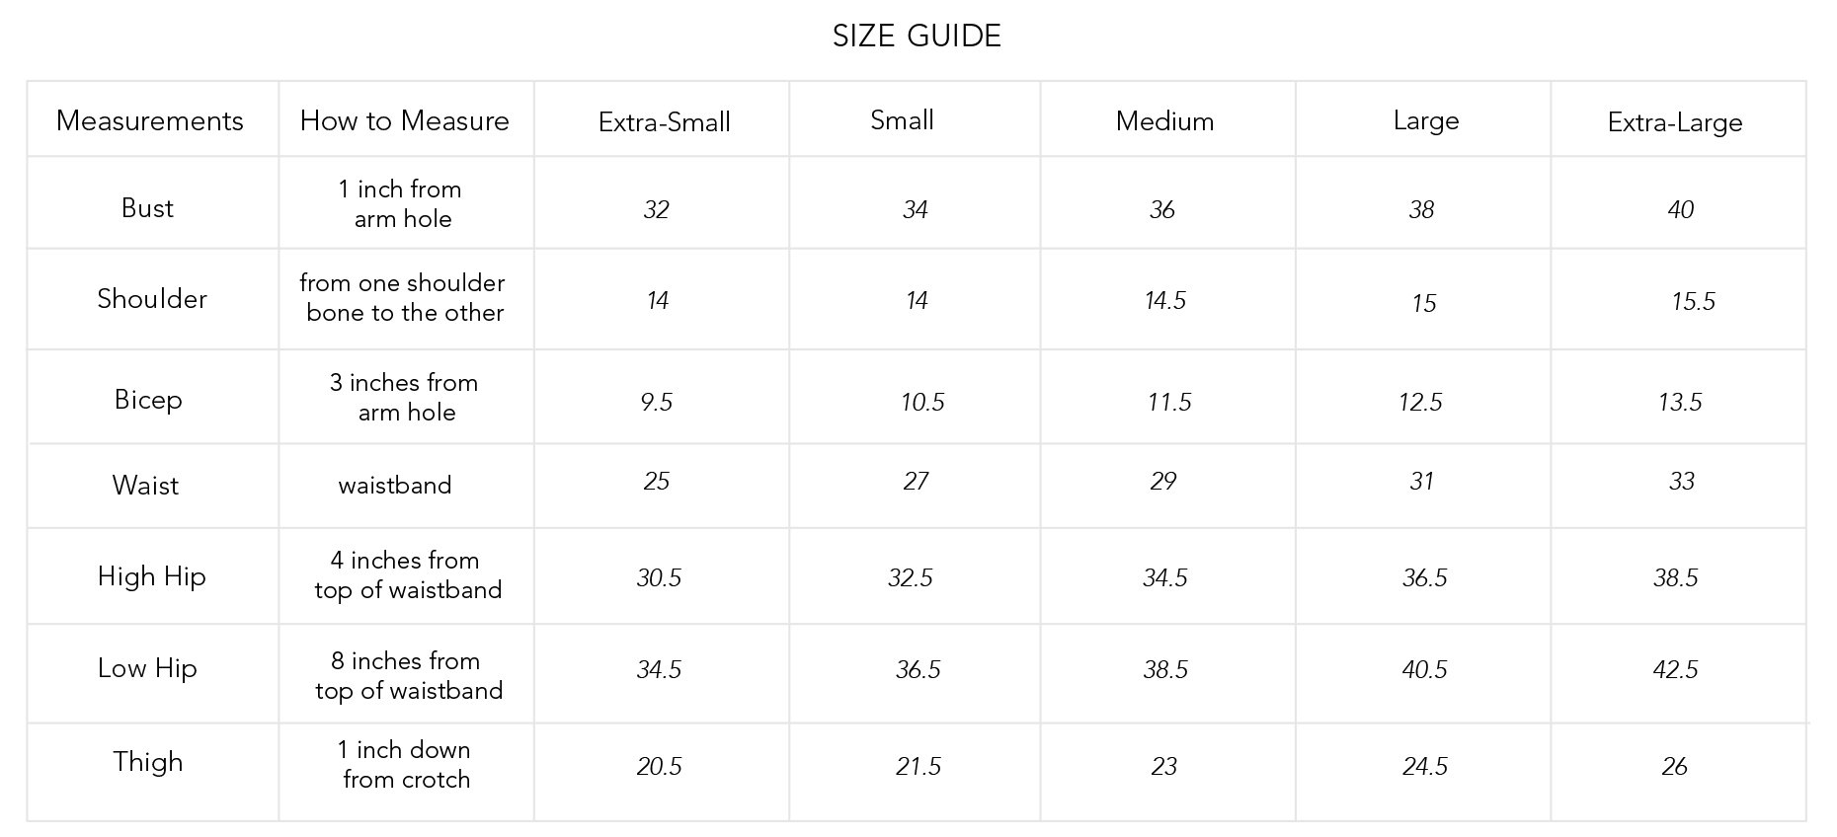Select the Extra-Large column header
The height and width of the screenshot is (837, 1837).
tap(1675, 122)
